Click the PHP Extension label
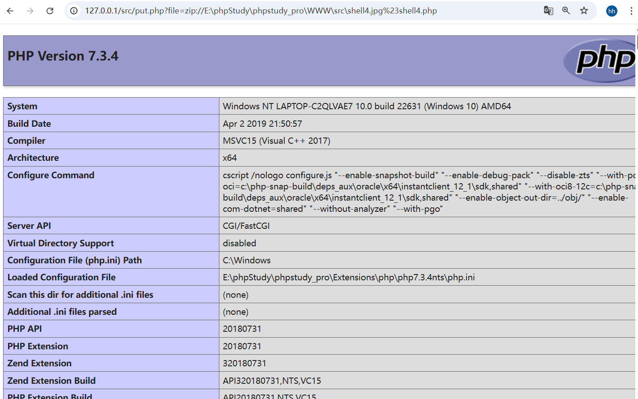 38,346
